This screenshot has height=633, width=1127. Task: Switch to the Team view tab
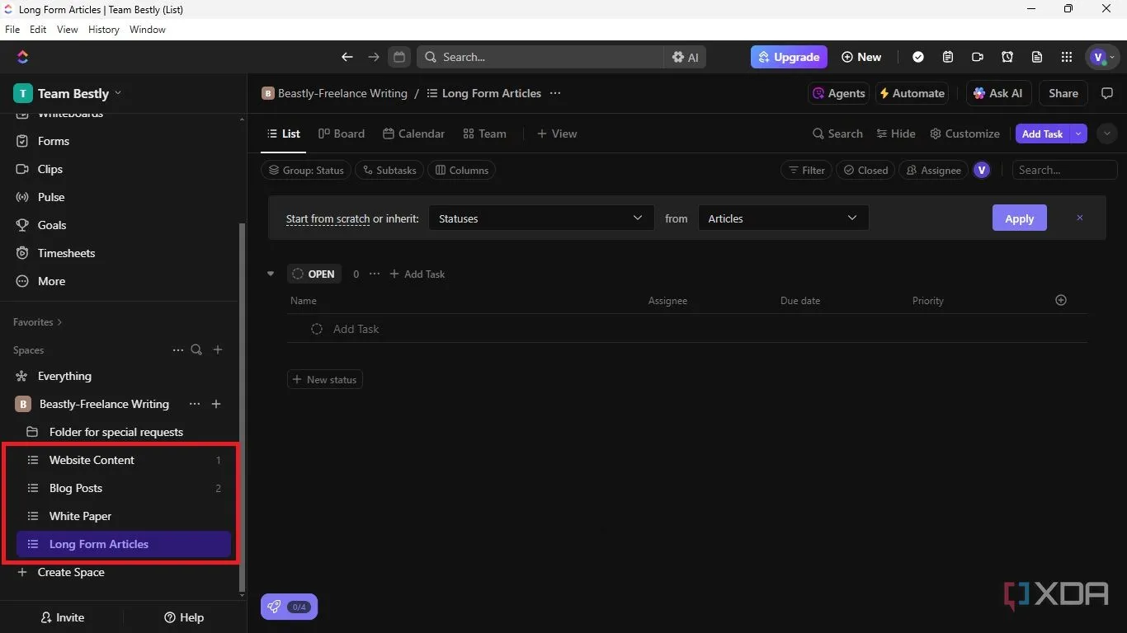pyautogui.click(x=484, y=134)
